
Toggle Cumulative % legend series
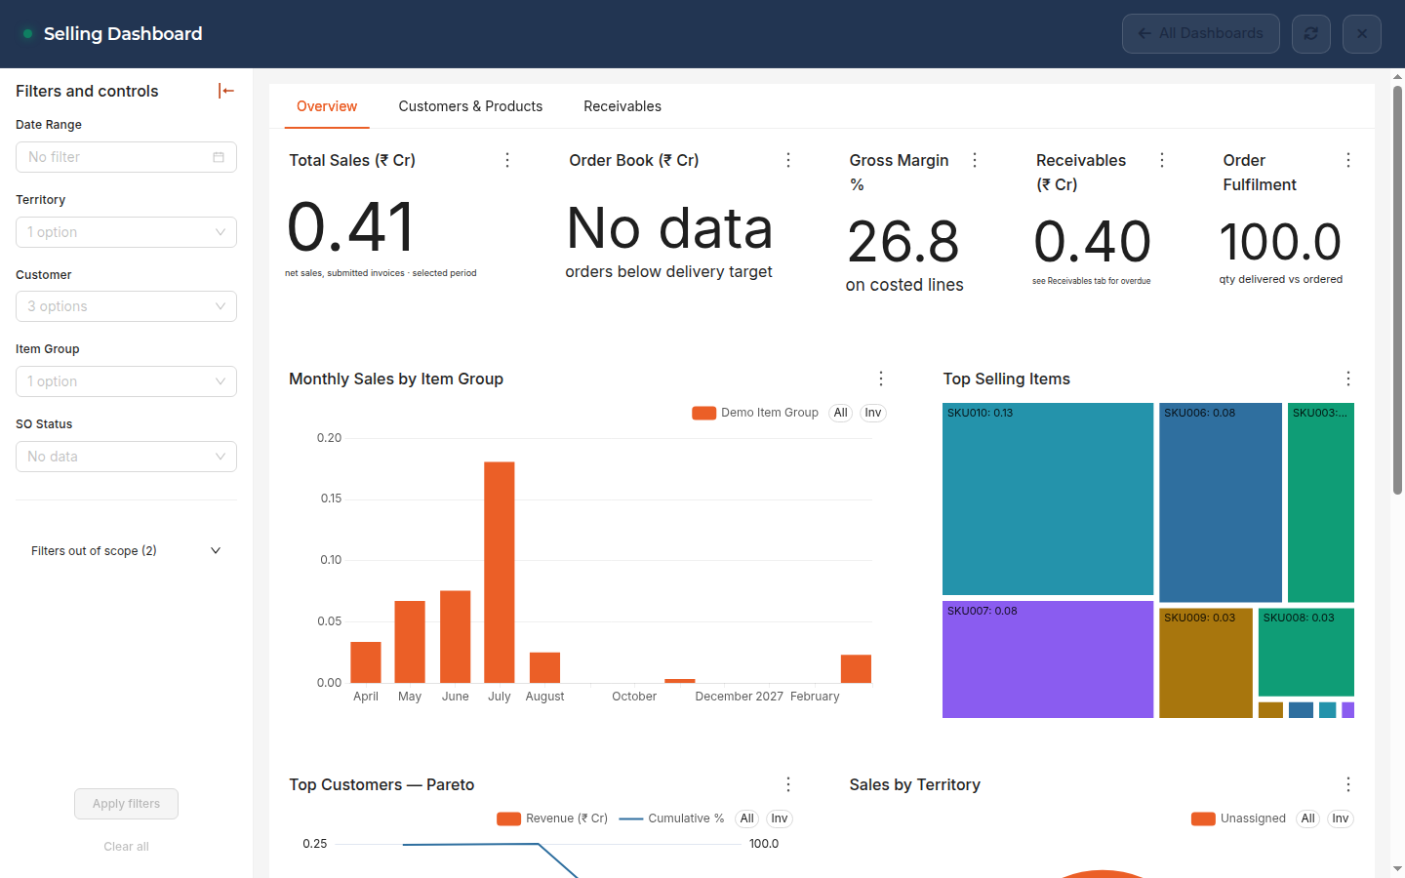pos(672,818)
